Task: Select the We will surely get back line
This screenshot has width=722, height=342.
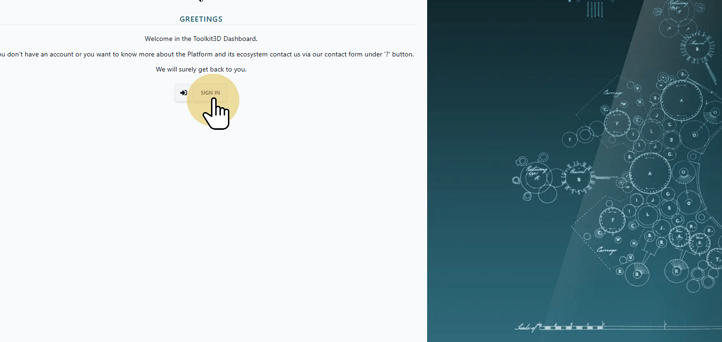Action: tap(201, 69)
